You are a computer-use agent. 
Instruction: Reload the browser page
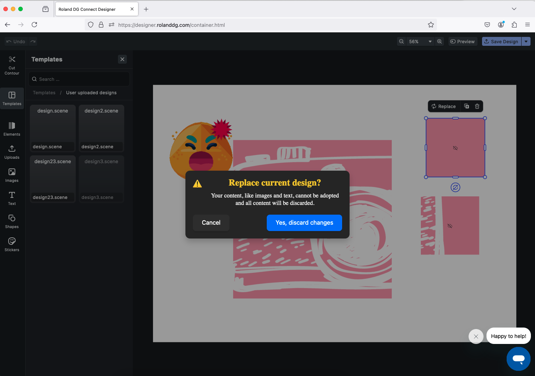pos(34,25)
